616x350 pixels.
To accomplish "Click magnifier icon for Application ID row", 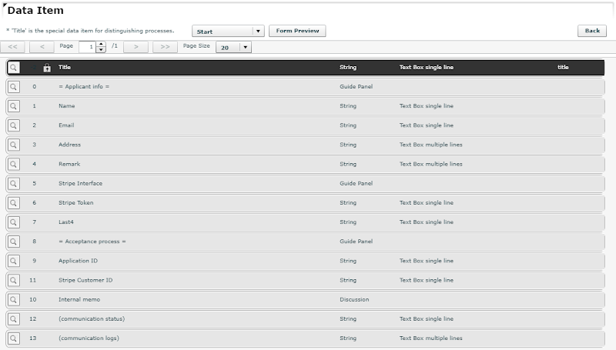I will (x=14, y=261).
